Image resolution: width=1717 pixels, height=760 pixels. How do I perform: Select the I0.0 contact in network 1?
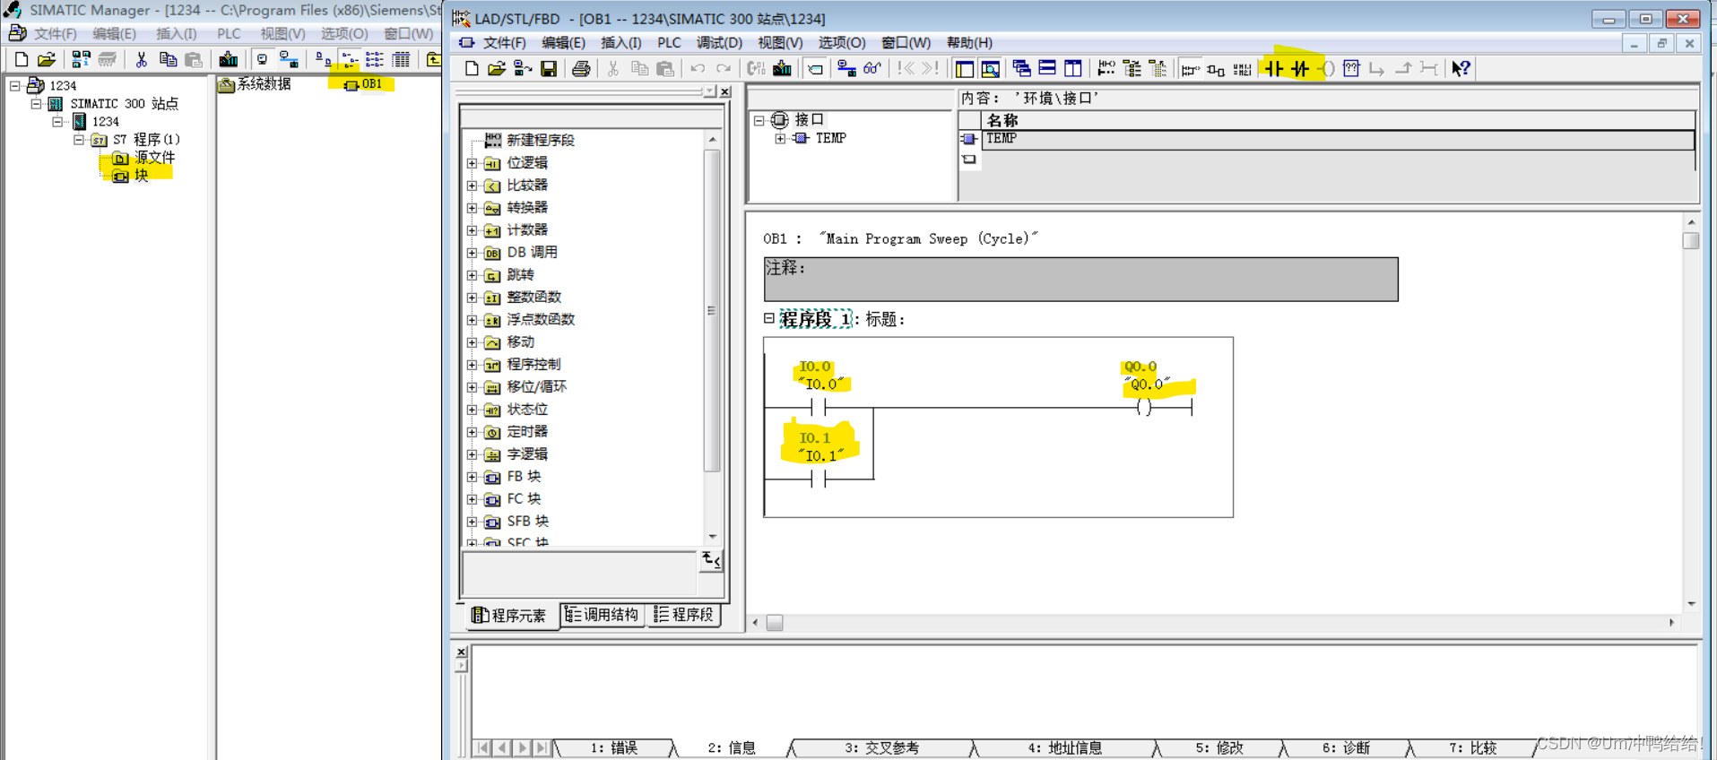click(818, 408)
